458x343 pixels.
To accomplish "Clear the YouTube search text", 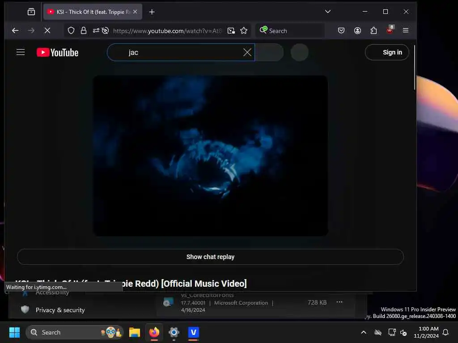I will 247,53.
